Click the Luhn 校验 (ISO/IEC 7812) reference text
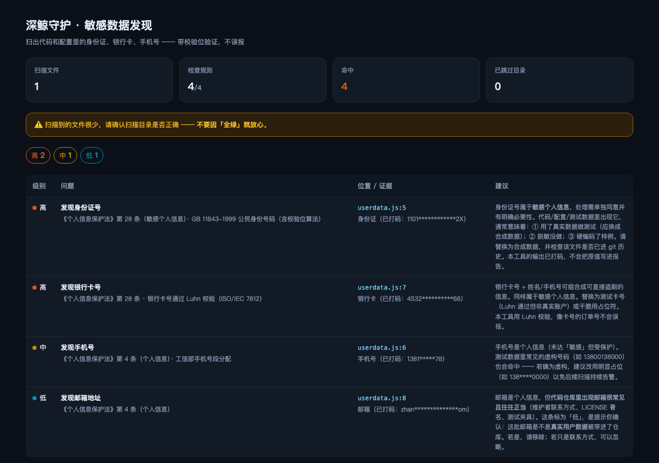 pos(205,298)
